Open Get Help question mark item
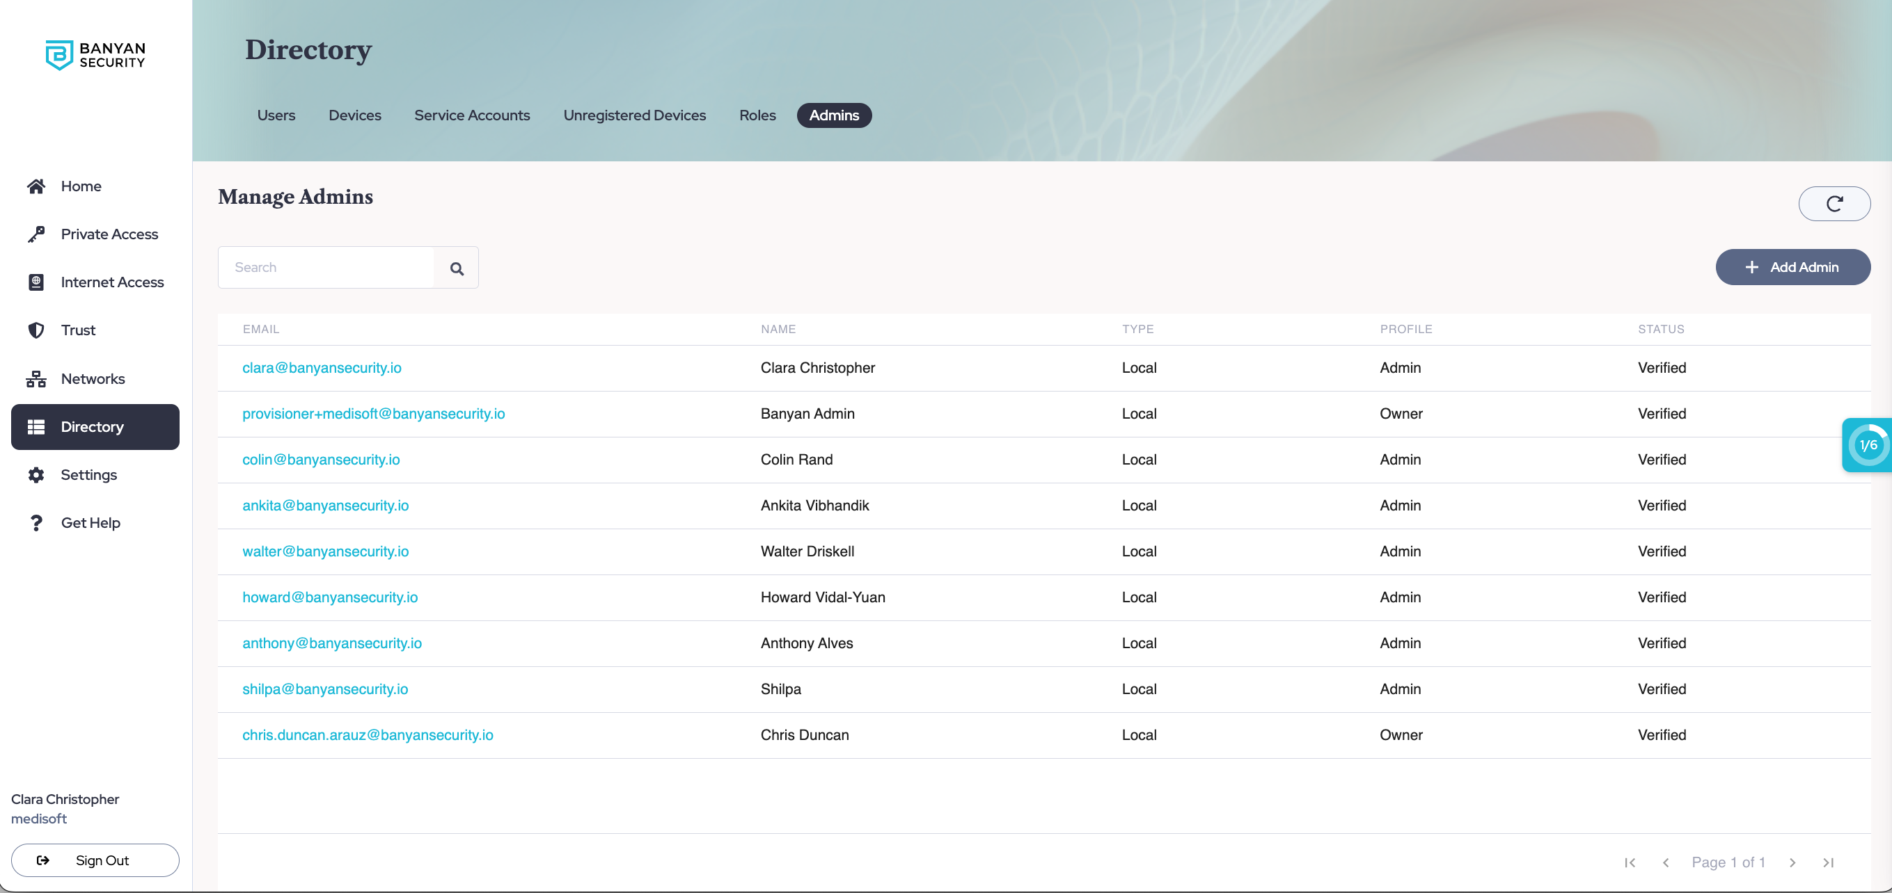This screenshot has width=1892, height=893. pos(90,522)
